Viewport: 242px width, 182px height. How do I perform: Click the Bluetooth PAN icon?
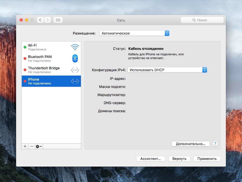tap(75, 58)
